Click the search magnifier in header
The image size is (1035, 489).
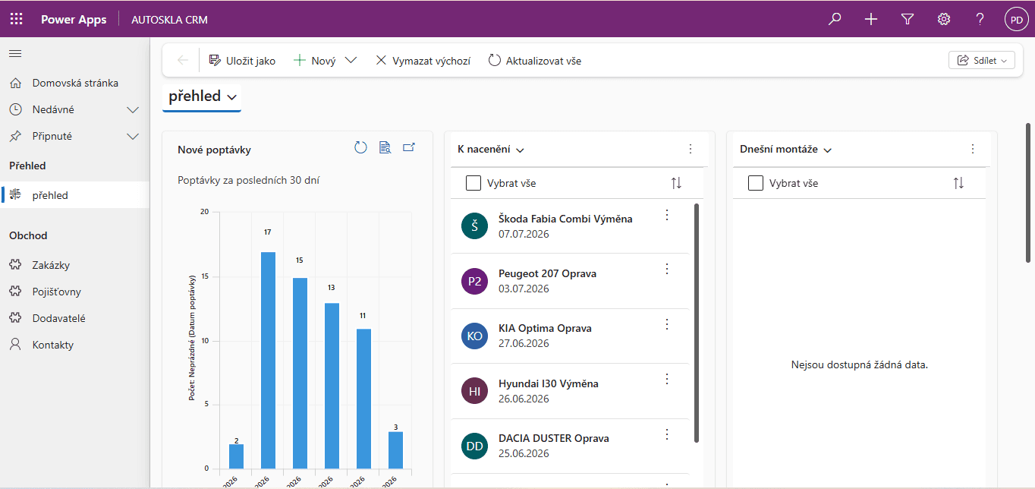[x=835, y=19]
